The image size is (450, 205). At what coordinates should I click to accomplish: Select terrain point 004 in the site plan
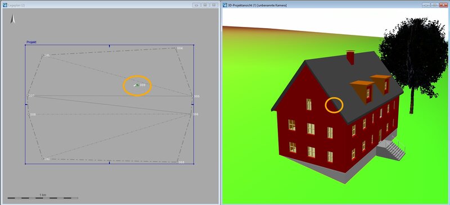[x=175, y=48]
